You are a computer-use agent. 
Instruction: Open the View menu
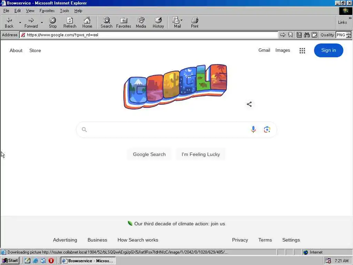[x=30, y=11]
